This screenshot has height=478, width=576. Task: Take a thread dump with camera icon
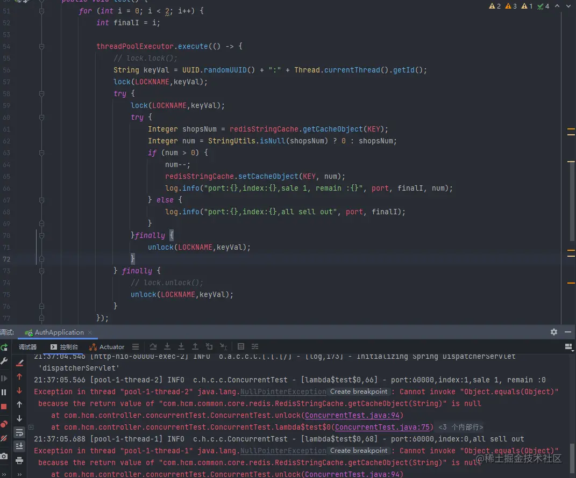pyautogui.click(x=4, y=456)
